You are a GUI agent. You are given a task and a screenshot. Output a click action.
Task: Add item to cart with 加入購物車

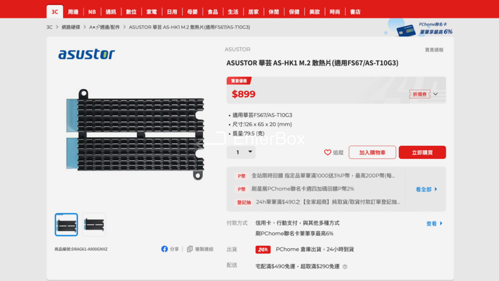(x=372, y=152)
